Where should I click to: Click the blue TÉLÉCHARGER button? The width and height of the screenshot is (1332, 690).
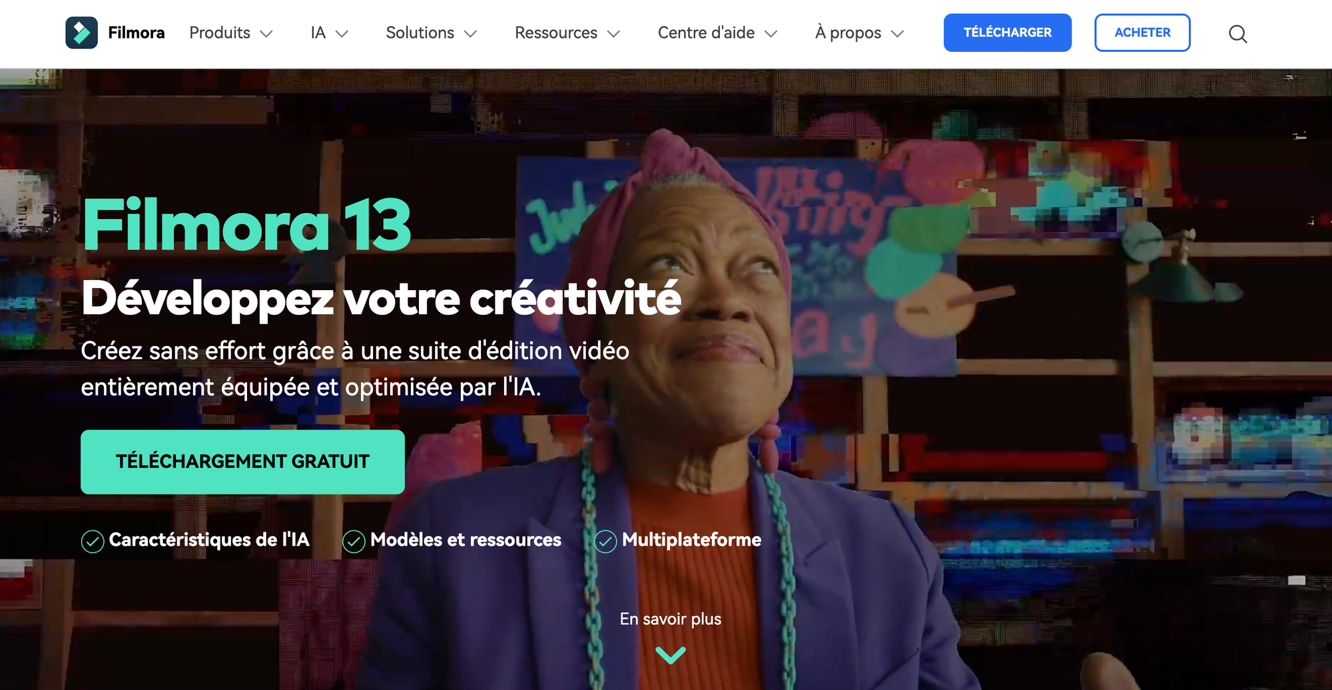click(1007, 33)
